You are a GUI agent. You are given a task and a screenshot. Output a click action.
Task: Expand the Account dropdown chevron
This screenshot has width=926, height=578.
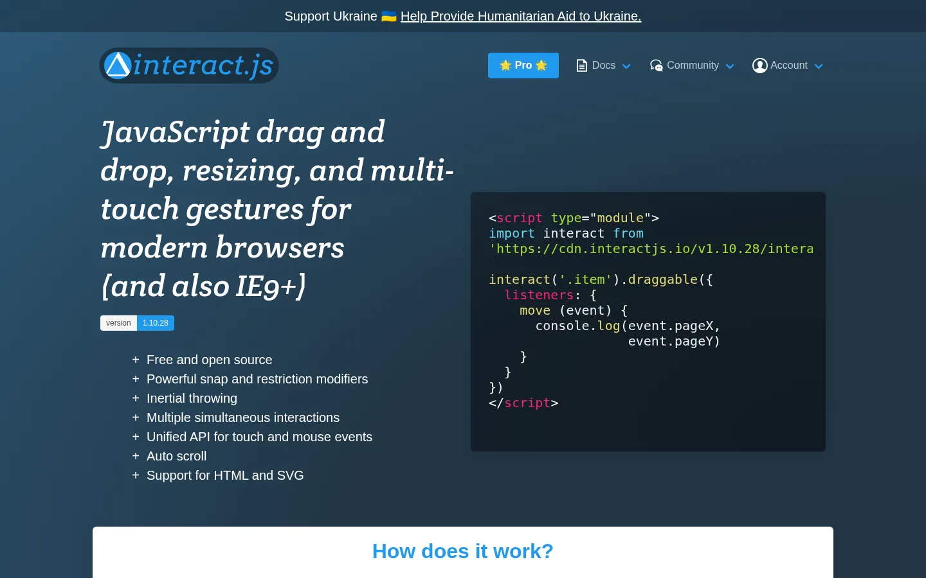click(x=819, y=66)
